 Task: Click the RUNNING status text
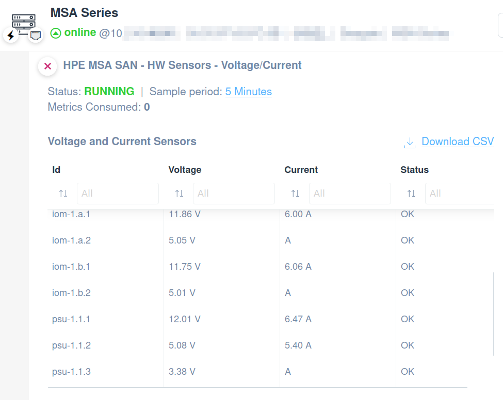click(109, 92)
